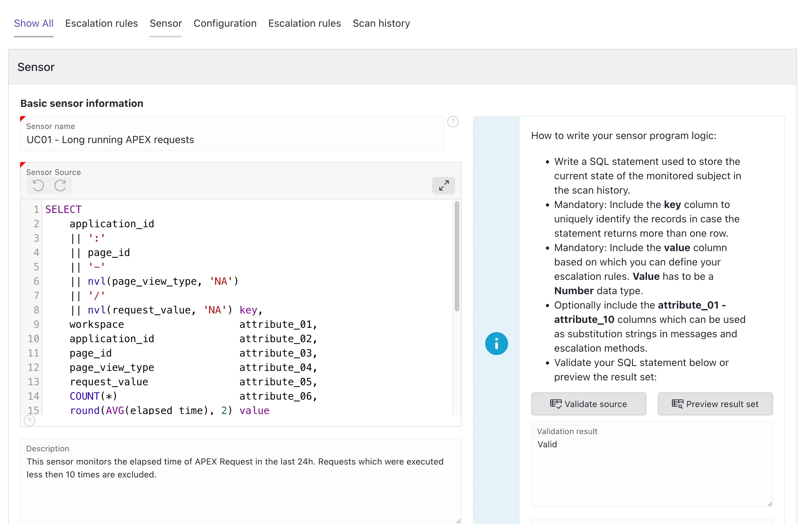Click the undo icon in Sensor Source
The width and height of the screenshot is (800, 524).
pos(38,185)
